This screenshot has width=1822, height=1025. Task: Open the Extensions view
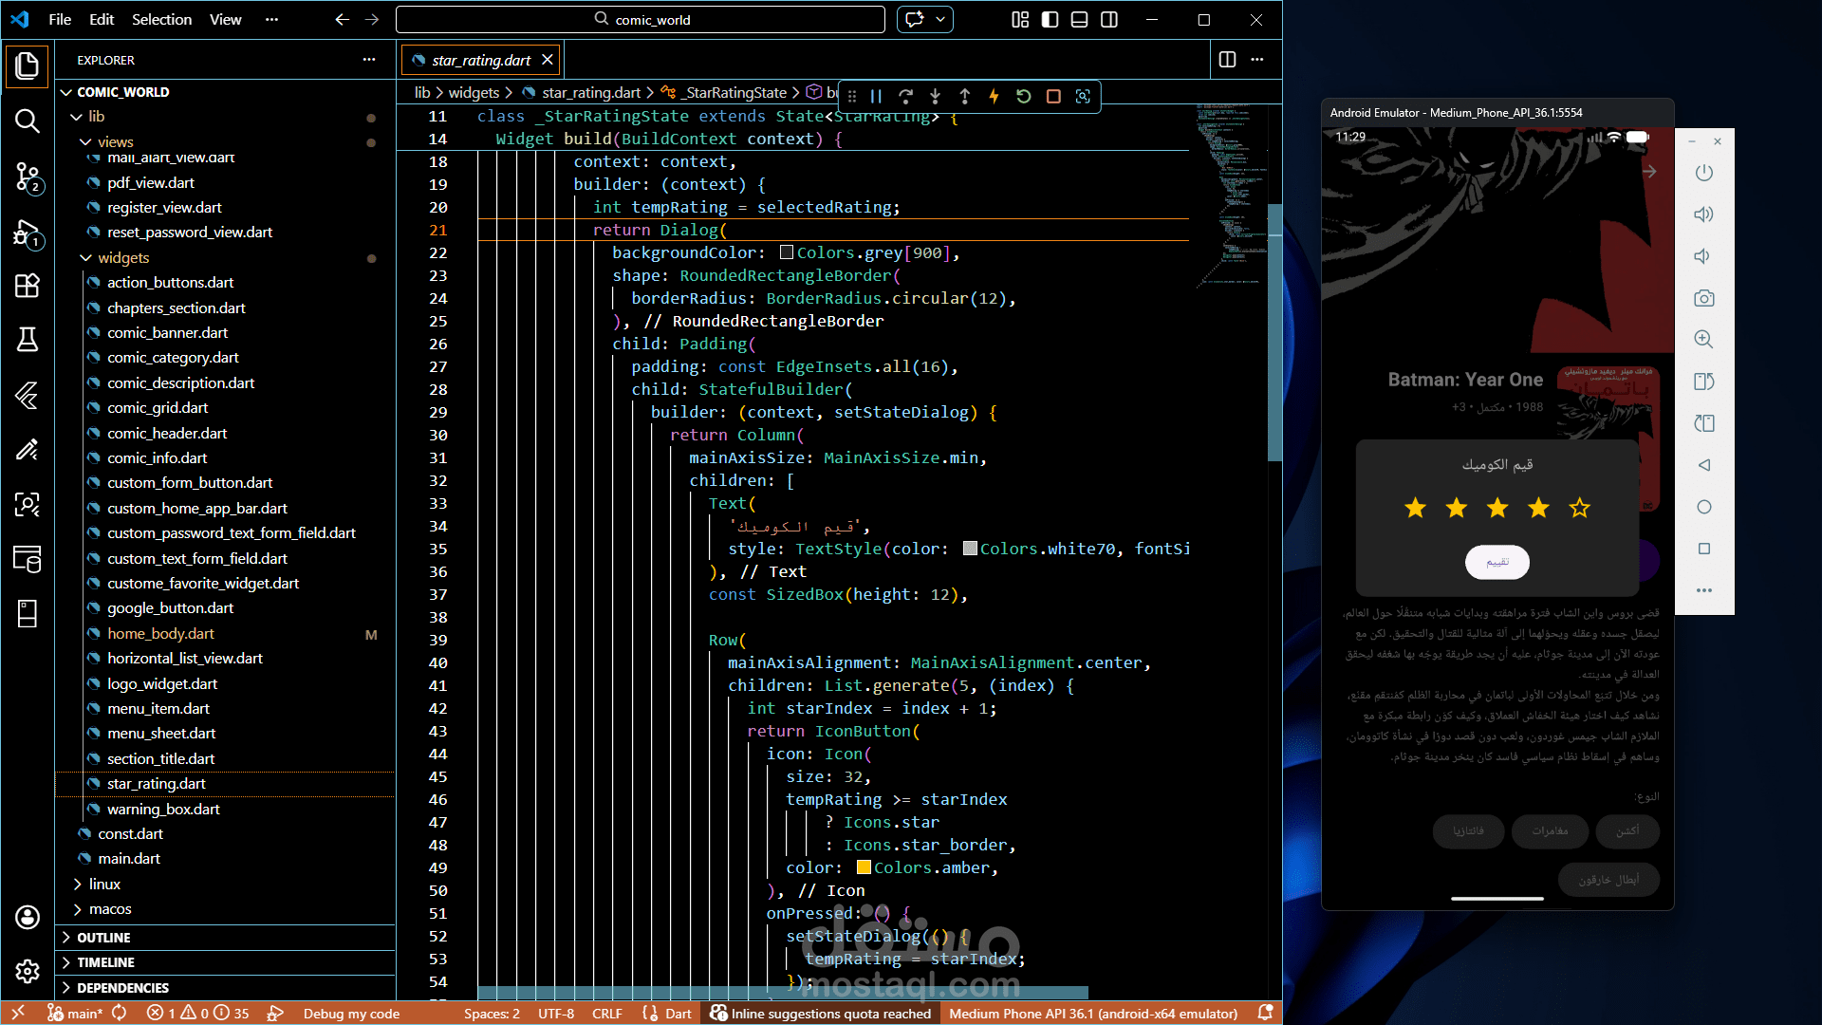pyautogui.click(x=28, y=286)
